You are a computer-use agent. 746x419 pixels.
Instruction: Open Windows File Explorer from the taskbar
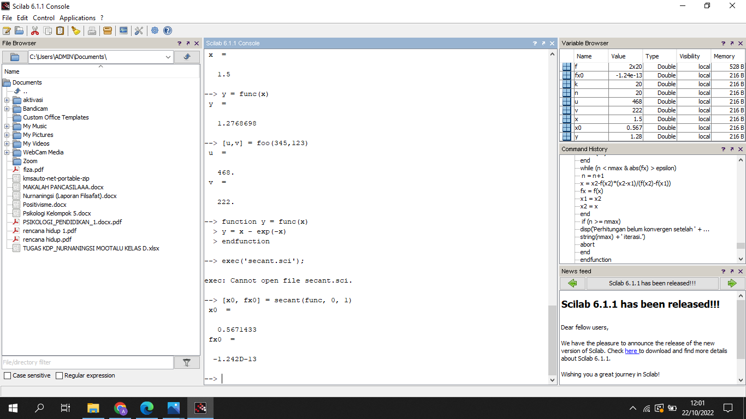(93, 408)
